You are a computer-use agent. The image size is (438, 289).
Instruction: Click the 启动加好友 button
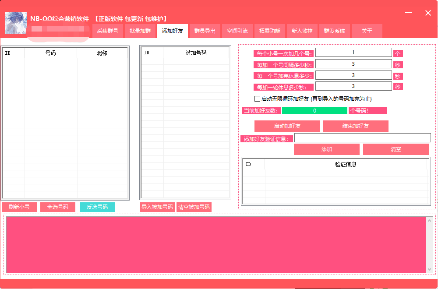287,126
